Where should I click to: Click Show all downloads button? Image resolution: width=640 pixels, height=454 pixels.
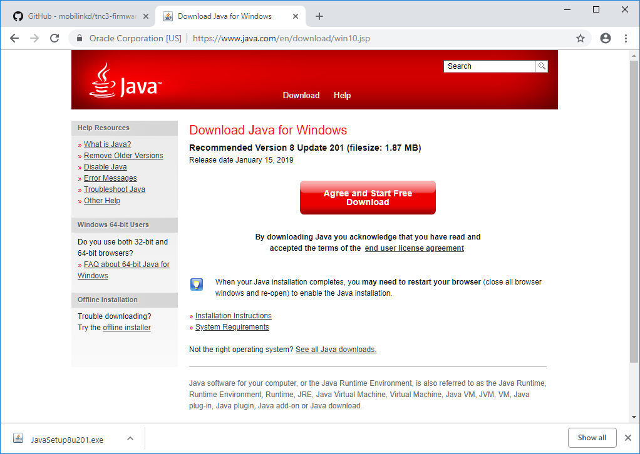[592, 438]
